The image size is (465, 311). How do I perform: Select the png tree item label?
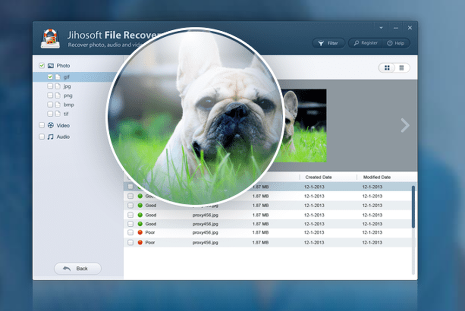point(68,95)
